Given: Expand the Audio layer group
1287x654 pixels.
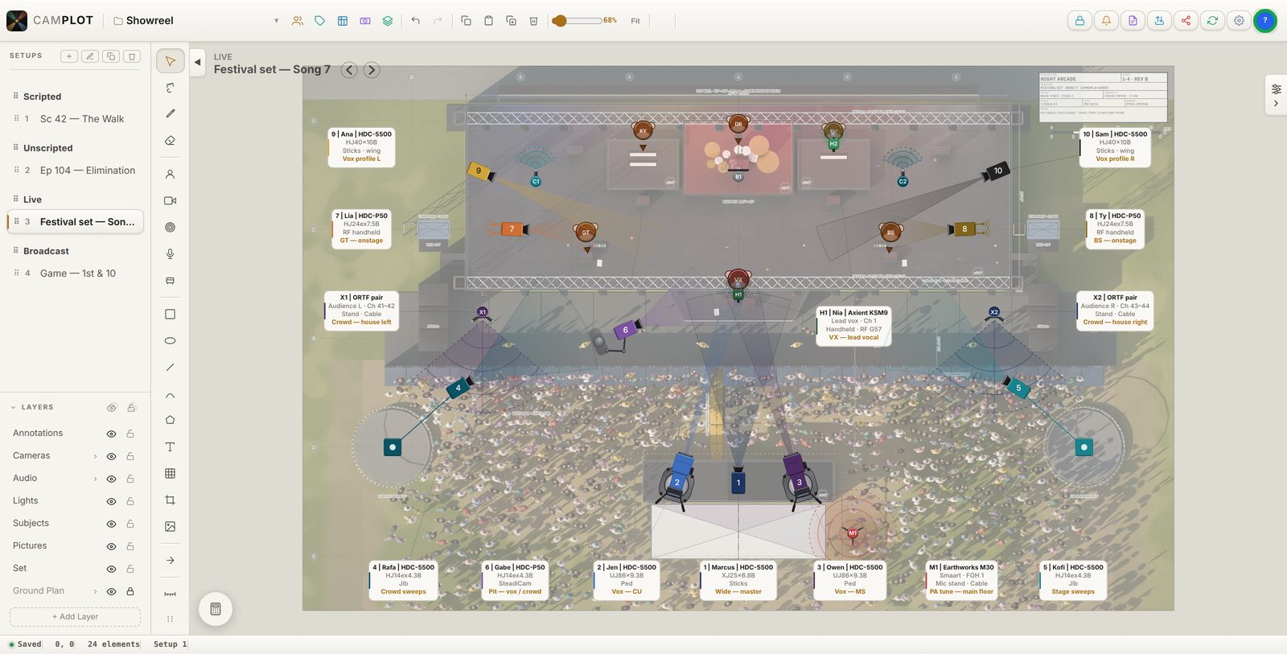Looking at the screenshot, I should click(x=95, y=479).
